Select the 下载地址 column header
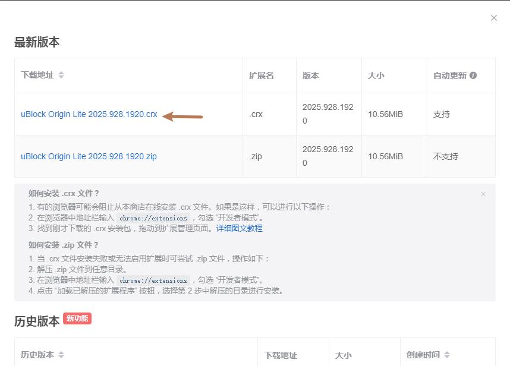Screen dimensions: 510x366 (37, 75)
